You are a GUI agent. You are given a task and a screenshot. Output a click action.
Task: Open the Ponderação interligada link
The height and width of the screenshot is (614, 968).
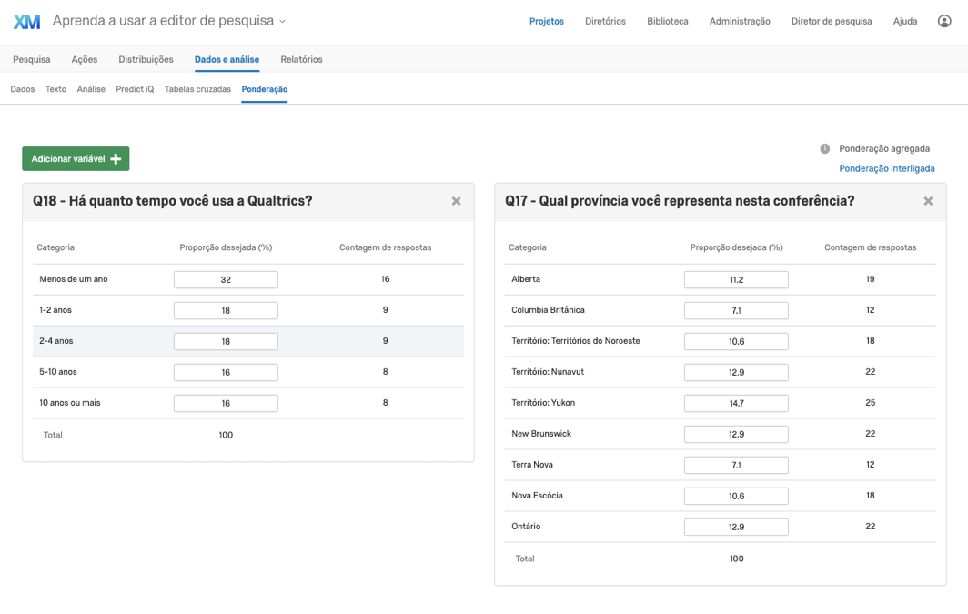886,168
